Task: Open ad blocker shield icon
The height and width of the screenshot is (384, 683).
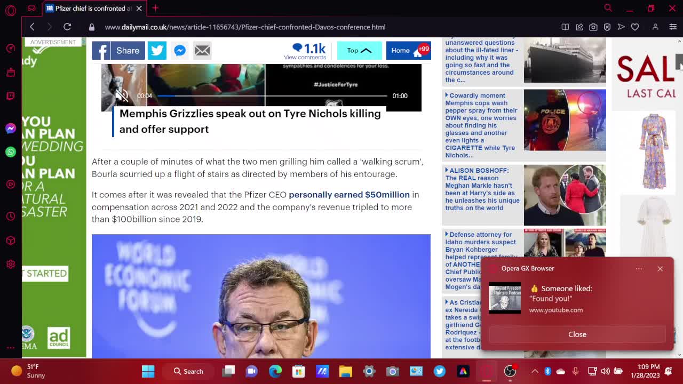Action: tap(607, 27)
